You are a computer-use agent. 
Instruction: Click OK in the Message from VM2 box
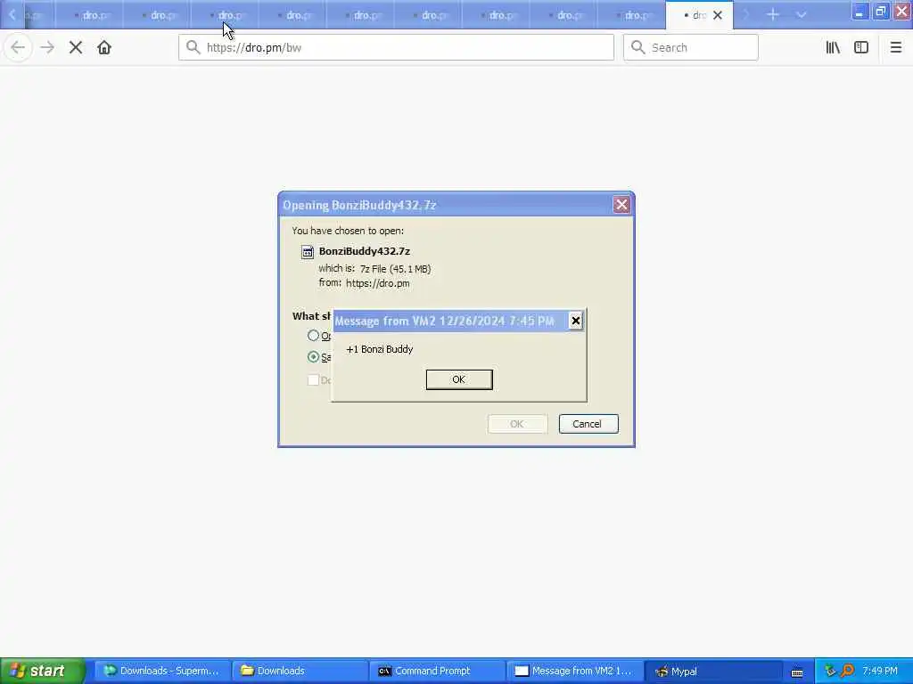(459, 379)
